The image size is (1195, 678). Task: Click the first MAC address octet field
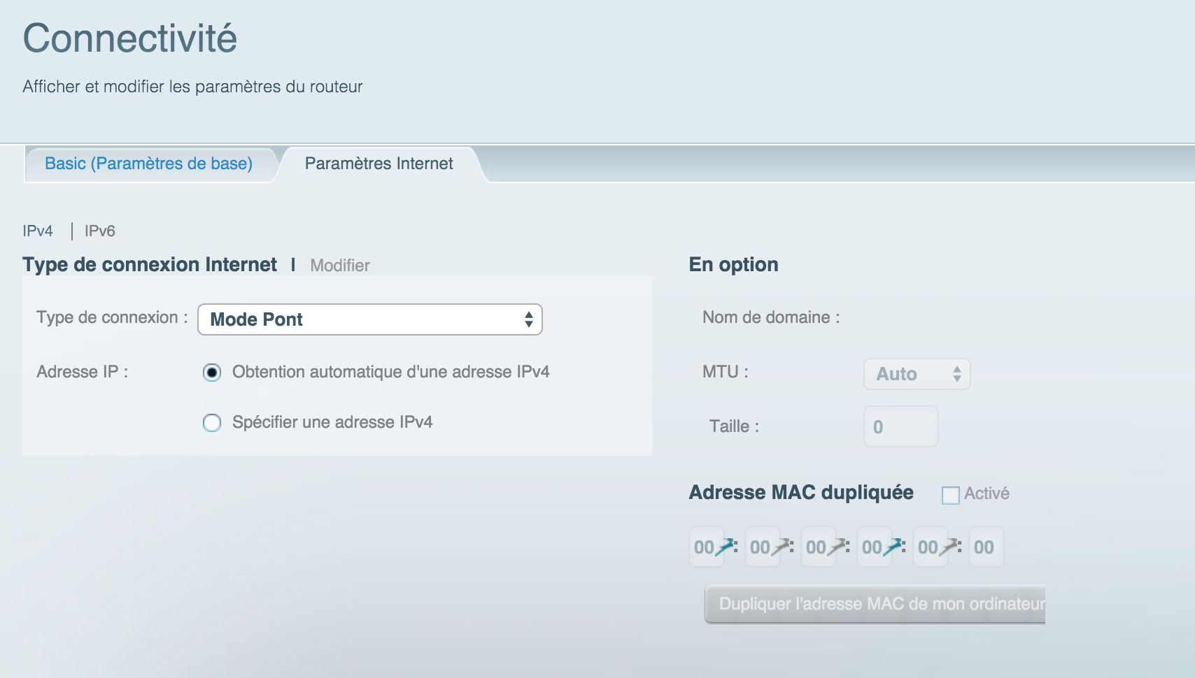(x=707, y=547)
